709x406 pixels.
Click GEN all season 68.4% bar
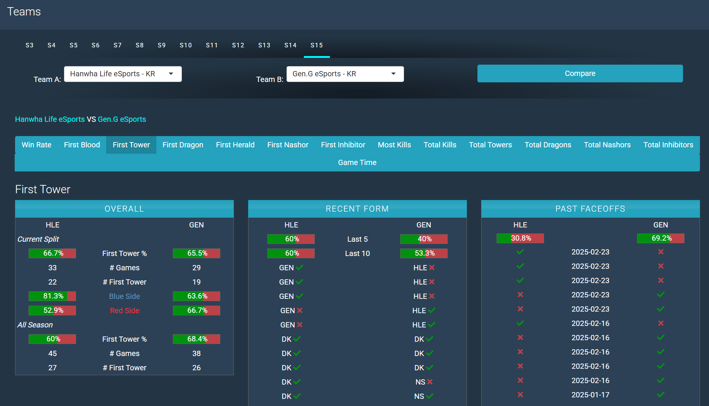coord(197,339)
